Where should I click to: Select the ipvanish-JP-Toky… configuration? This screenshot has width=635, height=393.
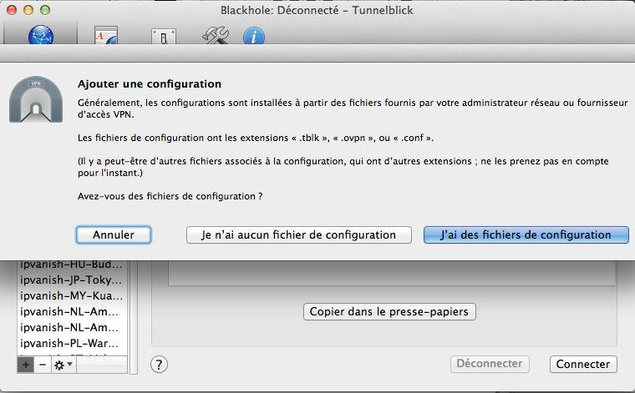(x=72, y=280)
